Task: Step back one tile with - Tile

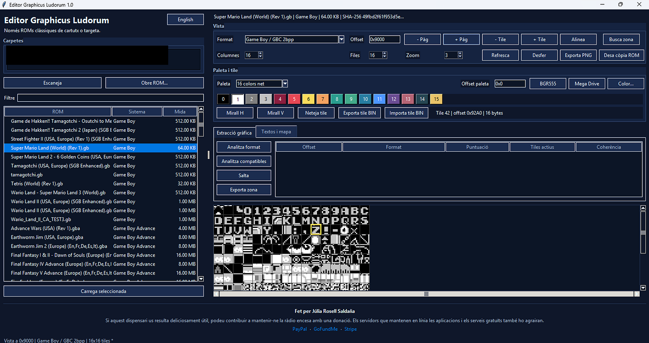Action: coord(501,39)
